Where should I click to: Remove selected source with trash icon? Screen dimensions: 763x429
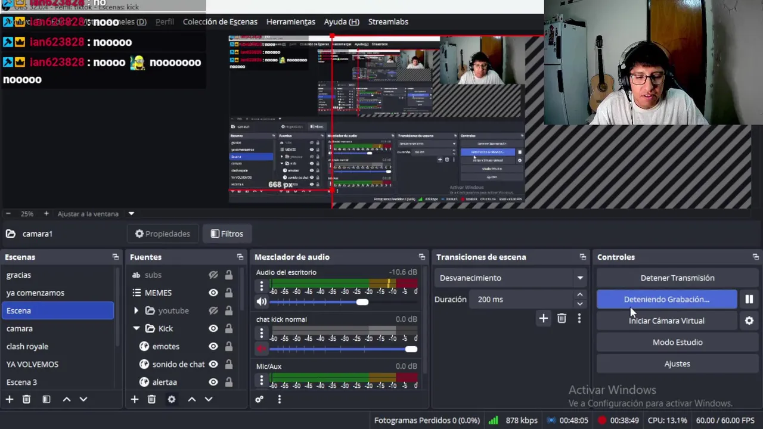151,399
